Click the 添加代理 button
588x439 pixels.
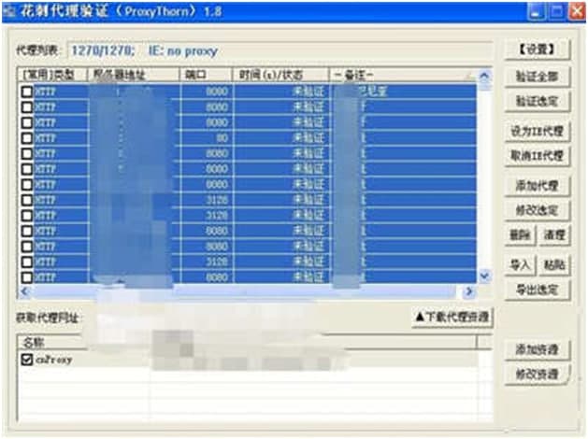coord(537,186)
